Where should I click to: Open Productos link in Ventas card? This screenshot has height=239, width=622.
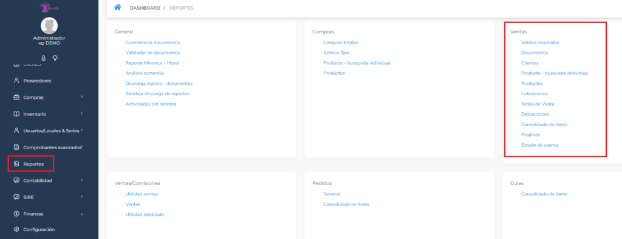click(532, 83)
